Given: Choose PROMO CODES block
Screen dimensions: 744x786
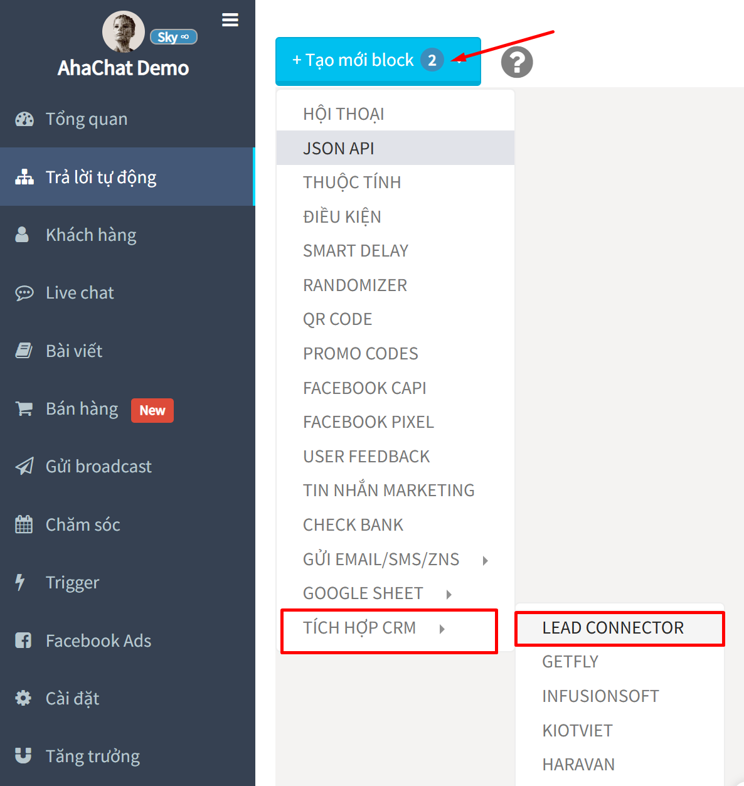Looking at the screenshot, I should coord(395,354).
